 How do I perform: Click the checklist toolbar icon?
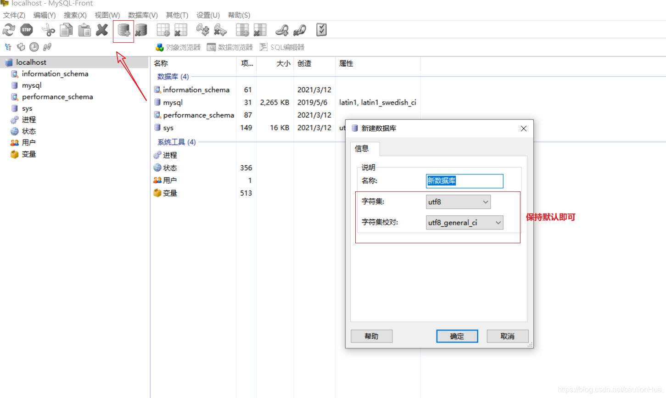click(x=321, y=30)
